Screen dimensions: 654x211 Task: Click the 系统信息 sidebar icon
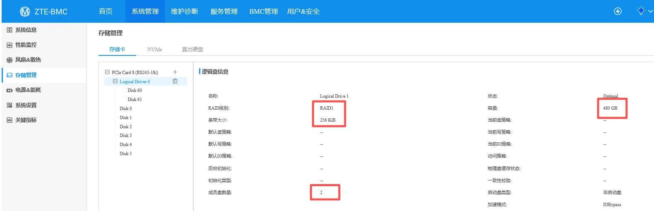[10, 30]
